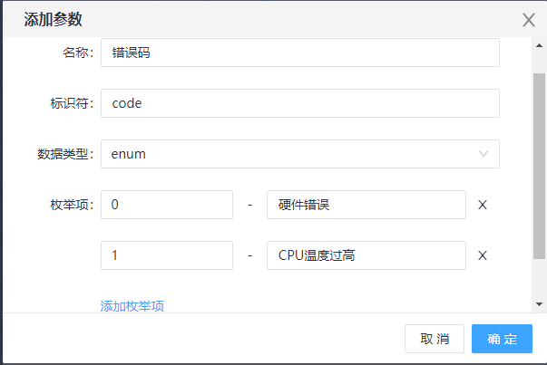Close the 添加参数 dialog
The height and width of the screenshot is (365, 547).
(528, 20)
